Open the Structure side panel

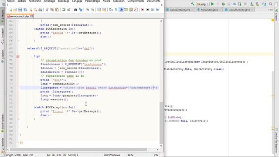pyautogui.click(x=3, y=36)
